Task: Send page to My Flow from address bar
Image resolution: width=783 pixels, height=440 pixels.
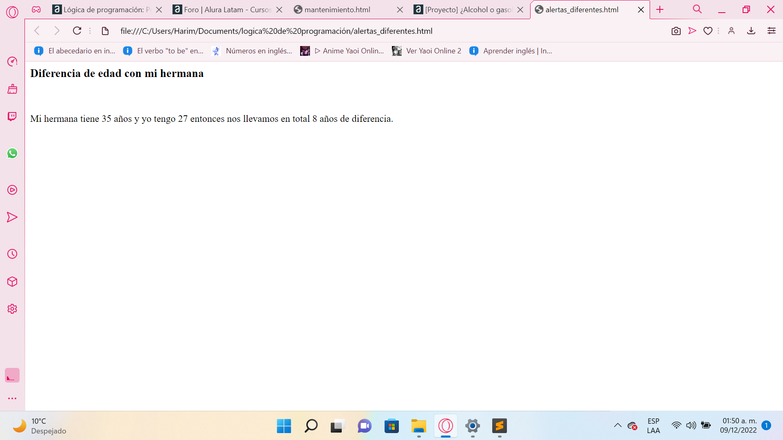Action: pyautogui.click(x=692, y=31)
